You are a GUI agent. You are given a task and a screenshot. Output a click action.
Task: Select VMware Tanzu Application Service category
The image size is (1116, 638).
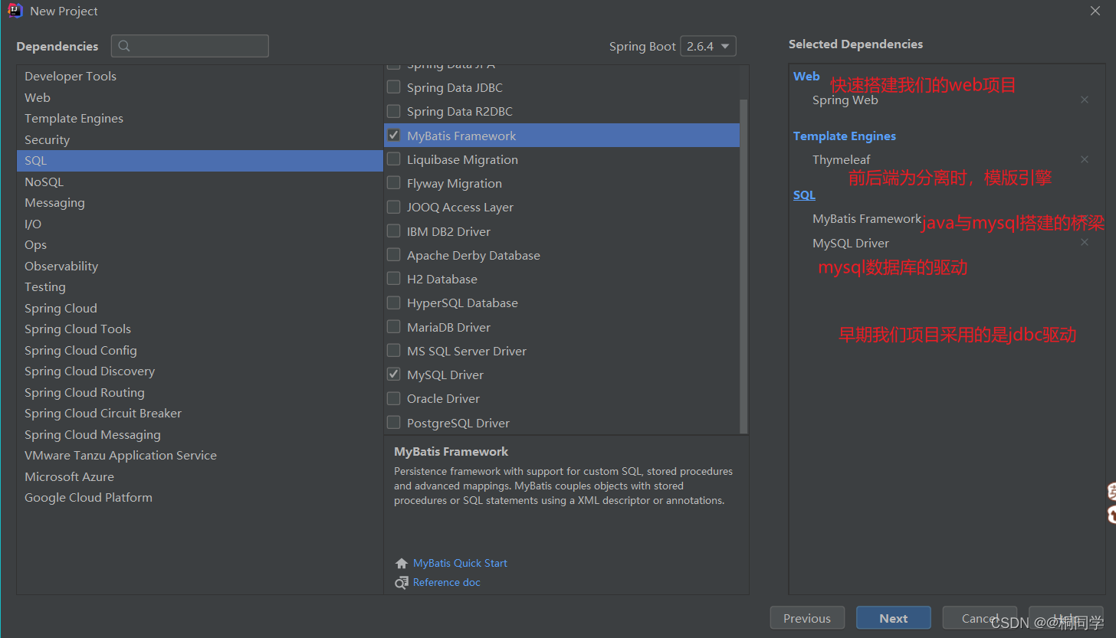(x=199, y=455)
